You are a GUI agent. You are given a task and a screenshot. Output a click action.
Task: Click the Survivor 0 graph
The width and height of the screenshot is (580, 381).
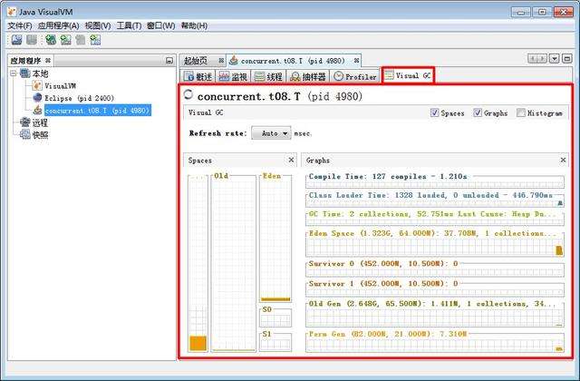tap(435, 269)
